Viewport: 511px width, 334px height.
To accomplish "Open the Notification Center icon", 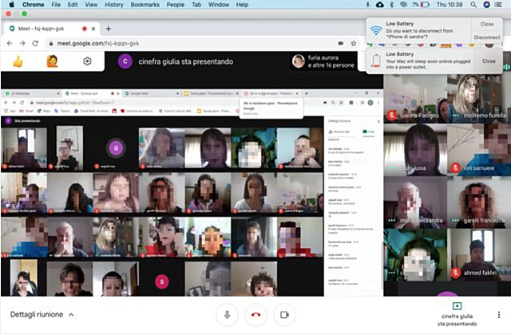I will tap(498, 5).
